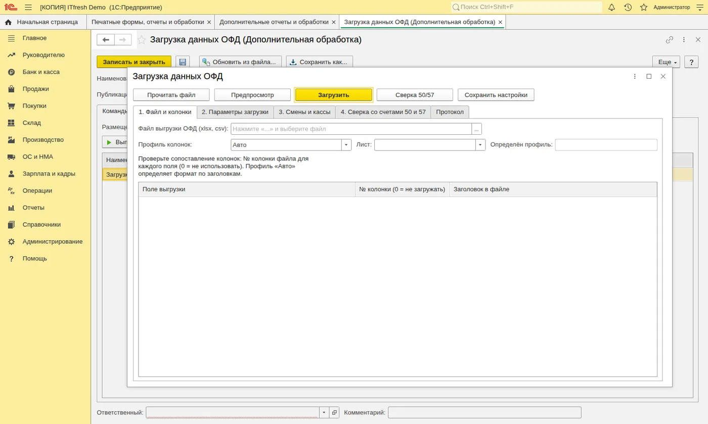Click the Комментарий input field
The width and height of the screenshot is (708, 424).
(484, 412)
